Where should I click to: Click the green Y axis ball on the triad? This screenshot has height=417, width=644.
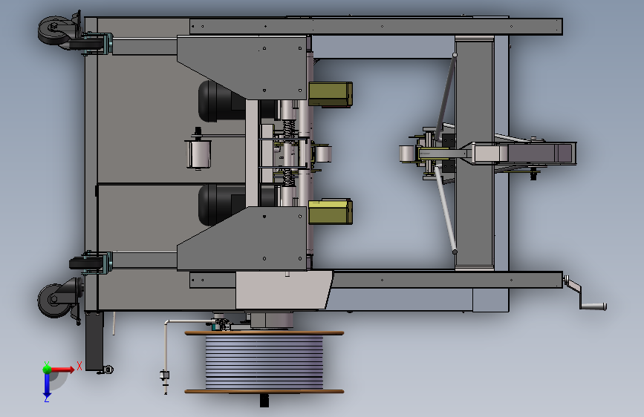pos(47,370)
